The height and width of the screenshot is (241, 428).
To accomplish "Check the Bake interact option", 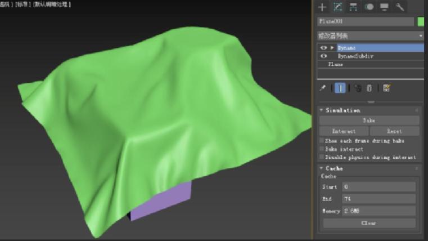I will (322, 149).
